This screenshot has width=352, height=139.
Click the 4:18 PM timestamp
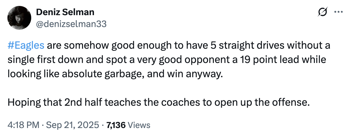pos(23,125)
